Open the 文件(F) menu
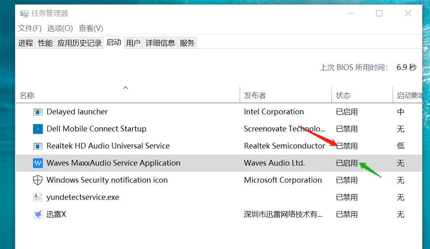This screenshot has height=249, width=430. coord(30,28)
